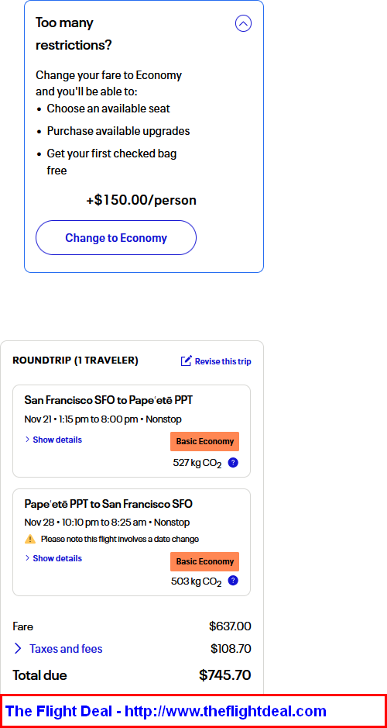Click the Basic Economy badge on outbound flight
This screenshot has width=387, height=728.
click(x=205, y=442)
